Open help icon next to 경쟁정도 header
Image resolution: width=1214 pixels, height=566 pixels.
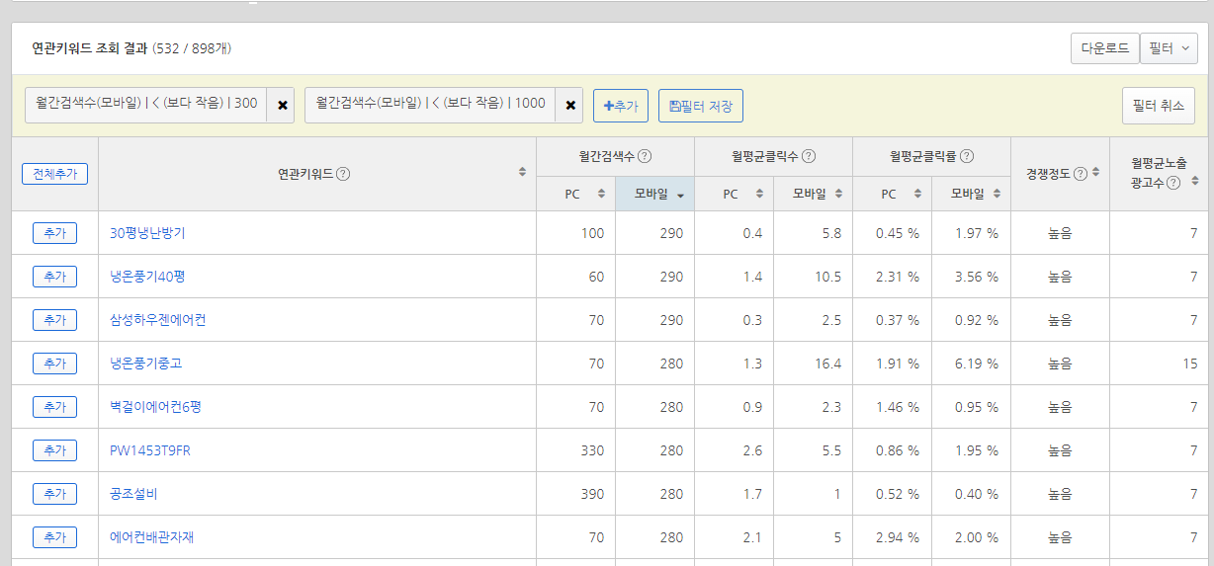[1080, 174]
